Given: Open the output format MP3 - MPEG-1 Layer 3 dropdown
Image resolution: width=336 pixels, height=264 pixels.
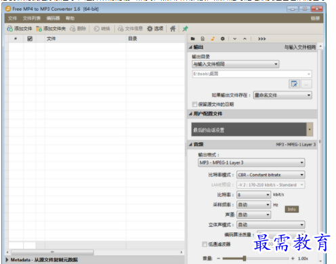Looking at the screenshot, I should (251, 162).
